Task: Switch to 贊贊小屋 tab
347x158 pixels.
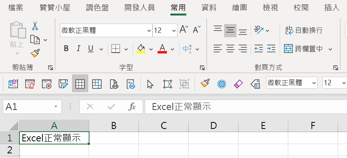Action: pyautogui.click(x=55, y=8)
